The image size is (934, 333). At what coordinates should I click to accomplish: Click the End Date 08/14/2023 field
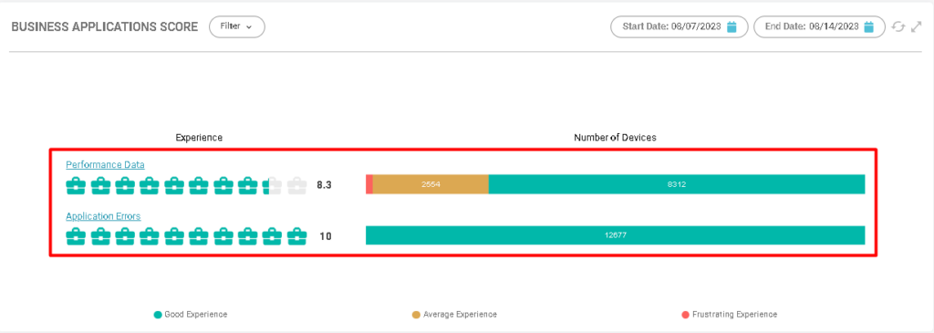pyautogui.click(x=820, y=26)
